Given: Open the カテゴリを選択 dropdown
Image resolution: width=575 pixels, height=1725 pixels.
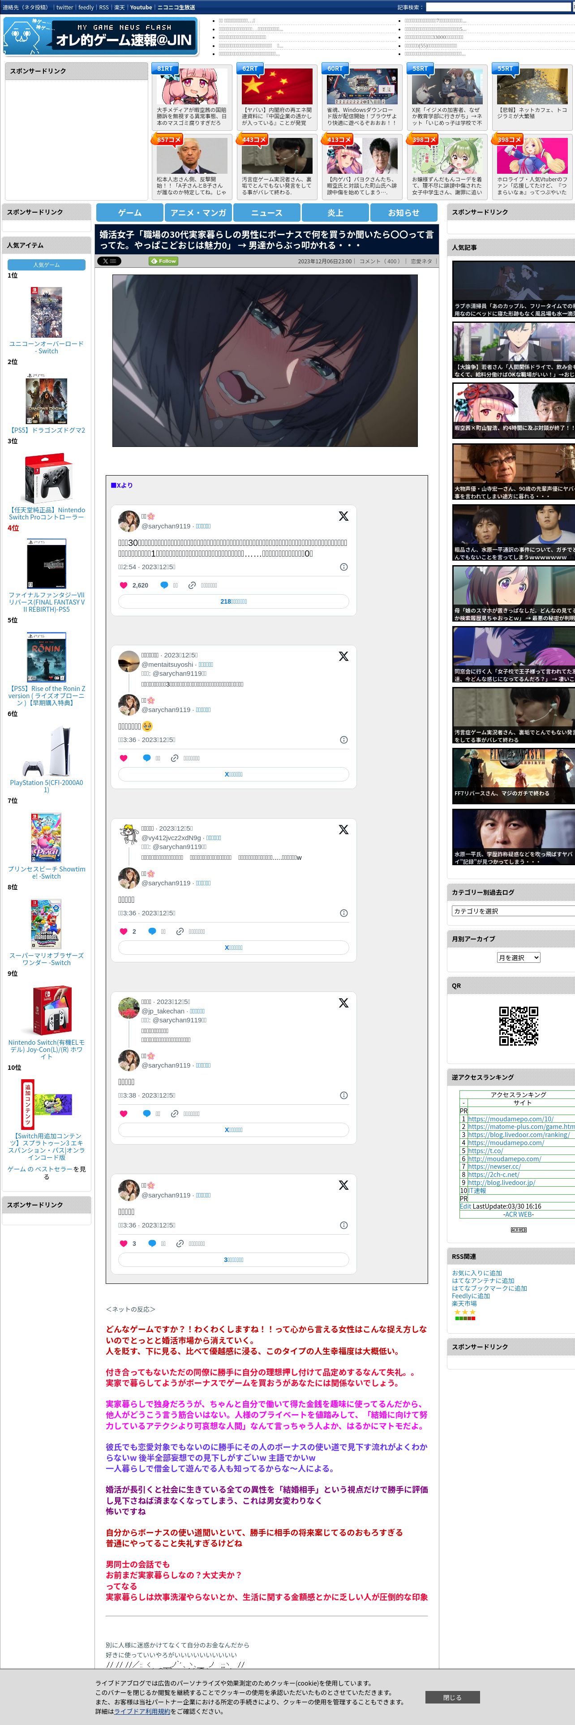Looking at the screenshot, I should click(x=513, y=911).
